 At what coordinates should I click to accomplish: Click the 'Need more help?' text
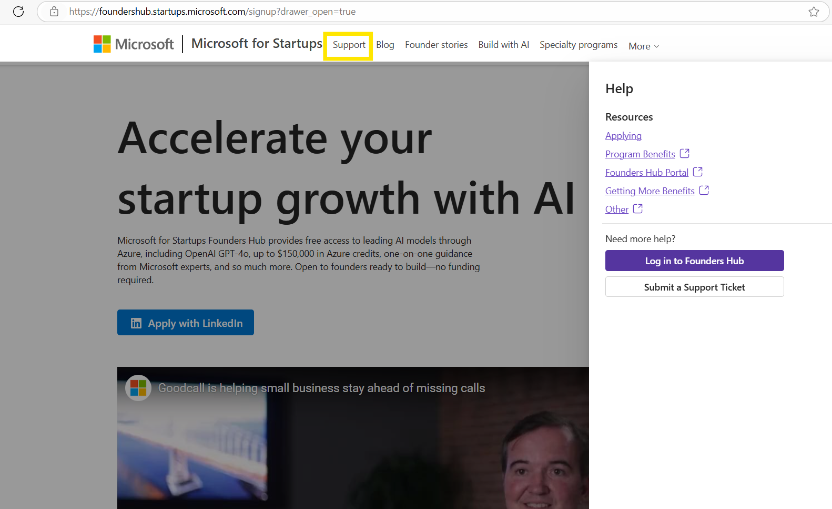click(640, 239)
